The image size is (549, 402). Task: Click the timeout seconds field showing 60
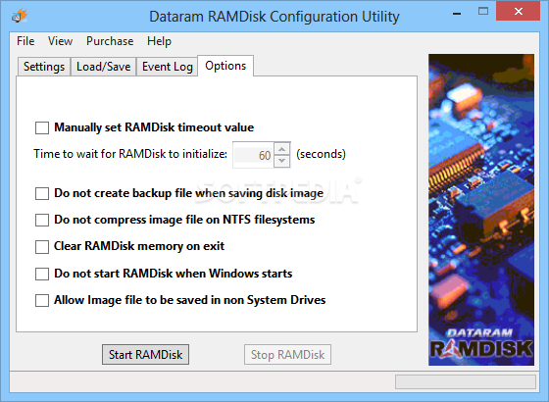tap(253, 155)
